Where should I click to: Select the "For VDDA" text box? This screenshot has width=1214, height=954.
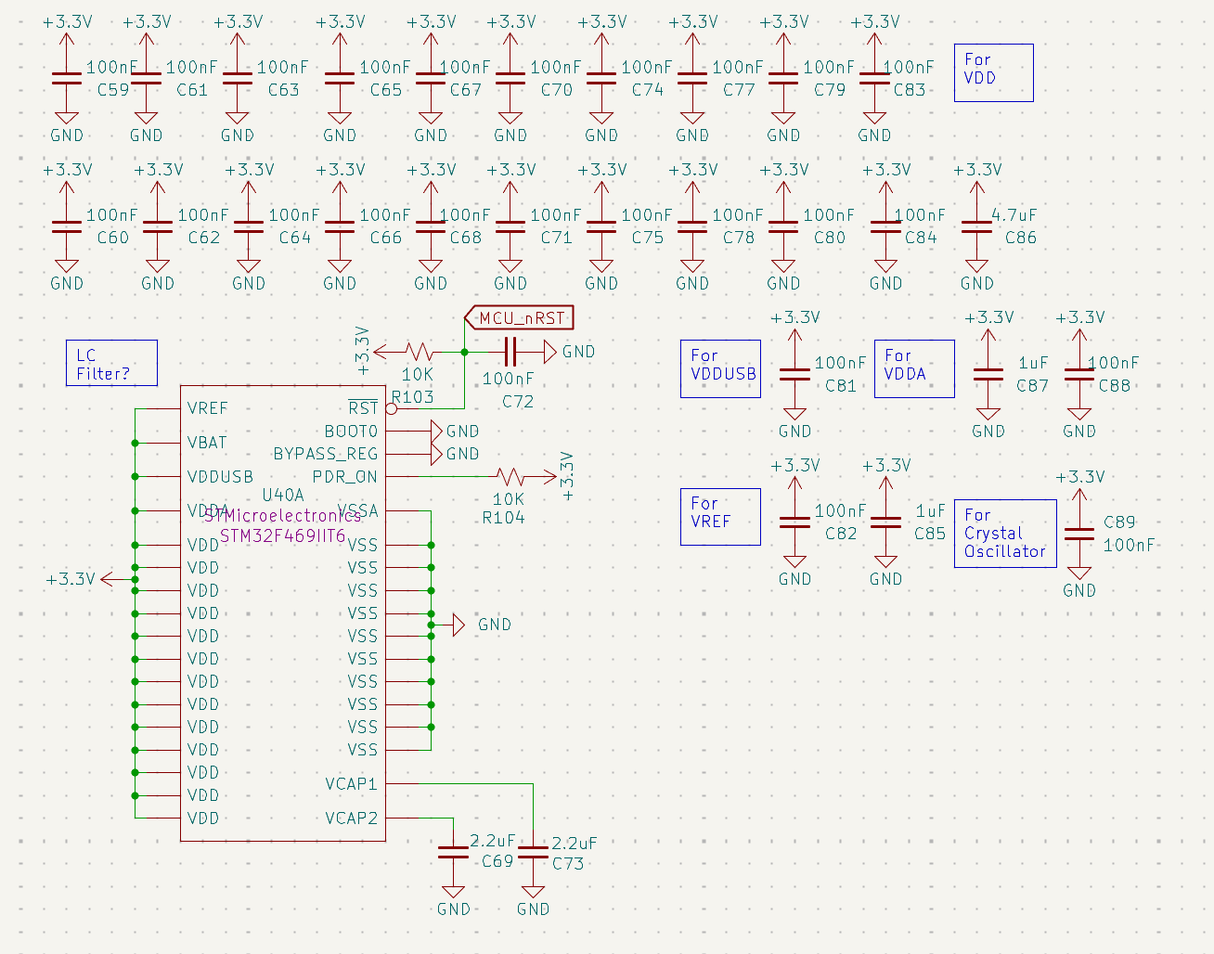[x=914, y=368]
